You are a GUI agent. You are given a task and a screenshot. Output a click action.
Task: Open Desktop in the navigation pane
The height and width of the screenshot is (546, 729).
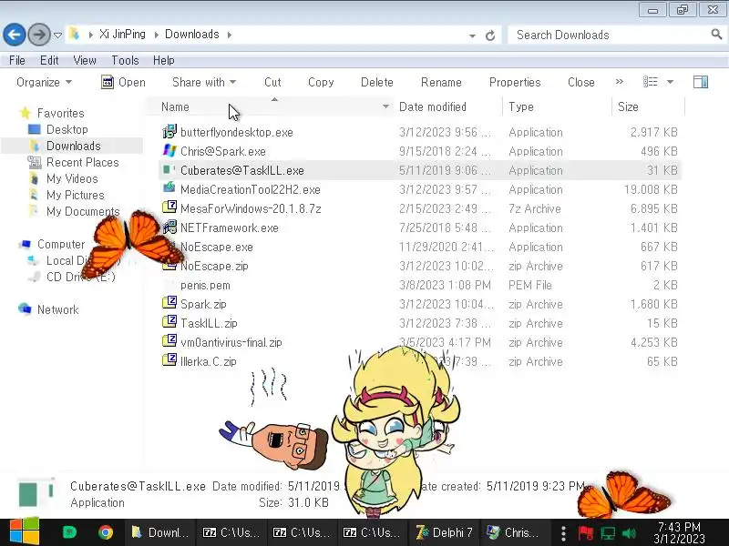(67, 129)
